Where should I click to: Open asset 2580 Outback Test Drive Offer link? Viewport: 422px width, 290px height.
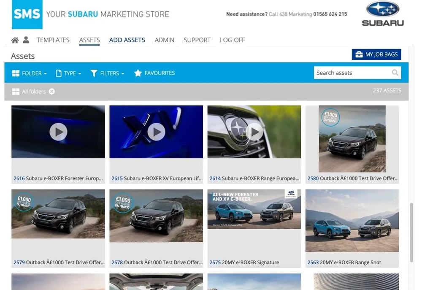353,178
